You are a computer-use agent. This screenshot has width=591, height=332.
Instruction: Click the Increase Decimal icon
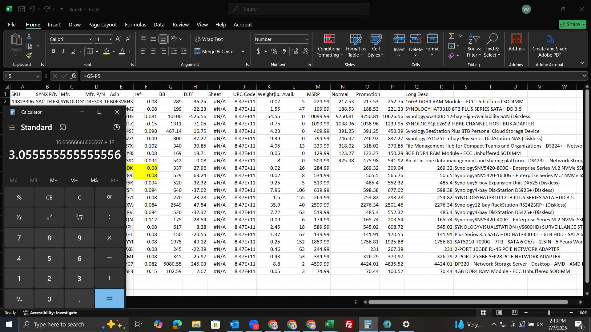[x=295, y=51]
